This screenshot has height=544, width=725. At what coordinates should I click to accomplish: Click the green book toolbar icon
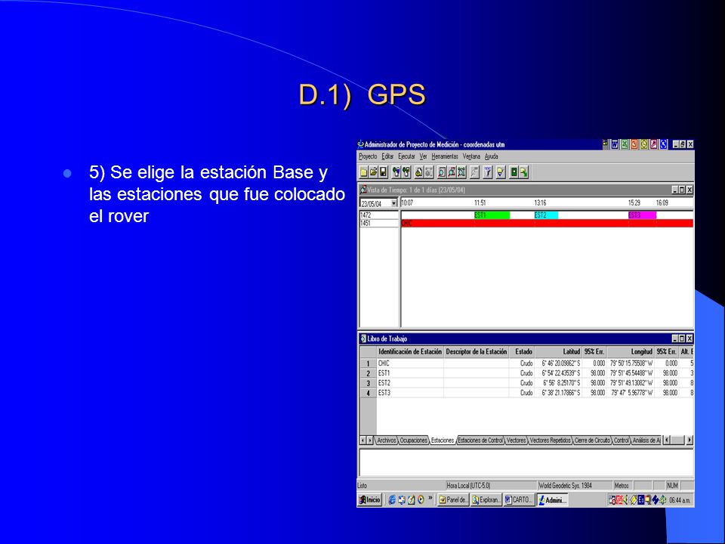[x=514, y=172]
